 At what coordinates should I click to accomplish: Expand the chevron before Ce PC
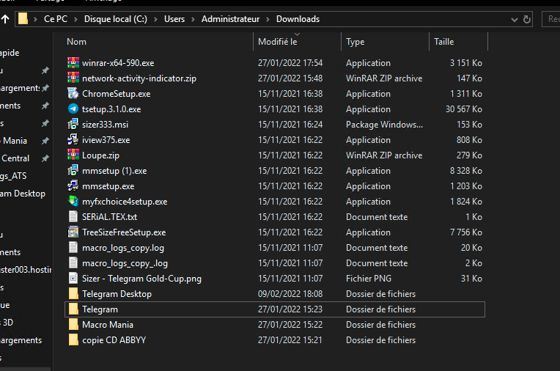coord(35,19)
